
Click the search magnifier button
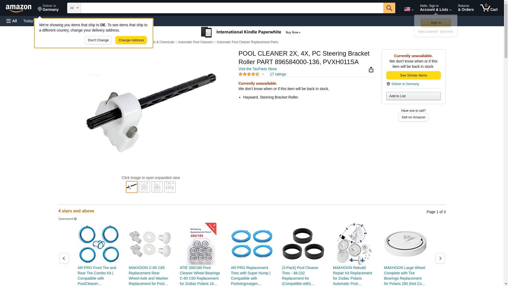coord(389,8)
